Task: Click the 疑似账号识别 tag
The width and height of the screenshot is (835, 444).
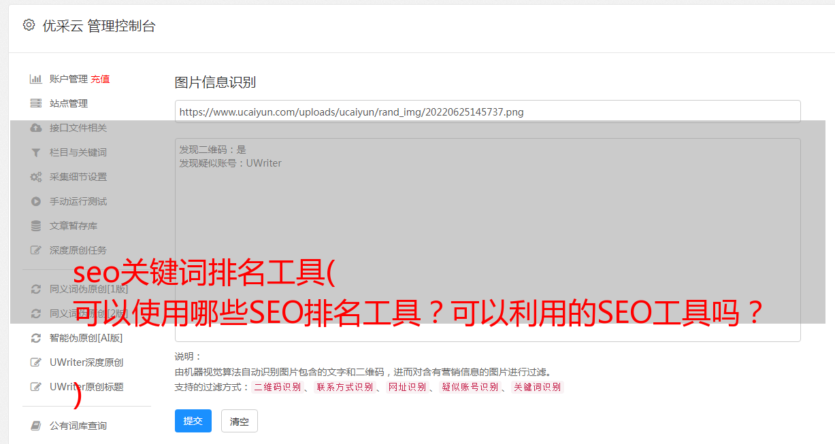Action: (x=470, y=387)
